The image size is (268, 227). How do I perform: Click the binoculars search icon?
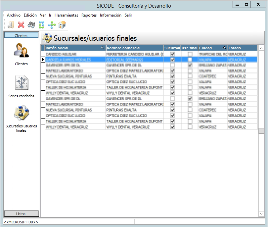click(31, 24)
